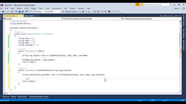Open the Project menu
The width and height of the screenshot is (186, 104).
[x=19, y=8]
